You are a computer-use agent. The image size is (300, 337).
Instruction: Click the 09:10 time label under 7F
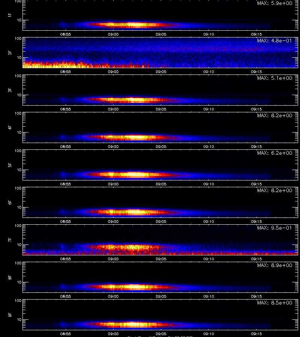click(209, 259)
